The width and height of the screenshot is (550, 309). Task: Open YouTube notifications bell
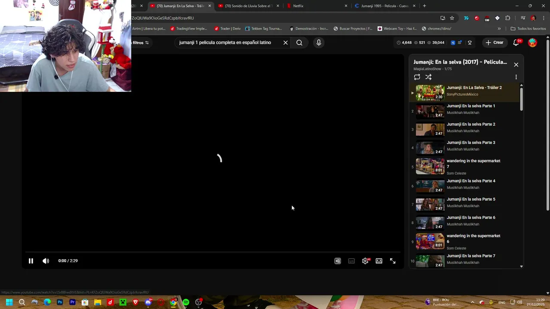(516, 42)
